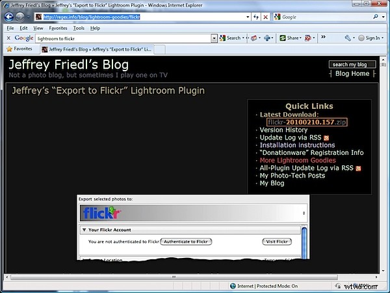Click the Jeffrey Friedl's Blog title
390x293 pixels.
pyautogui.click(x=69, y=65)
